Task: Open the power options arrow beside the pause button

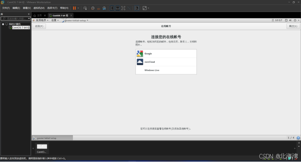Action: (78, 8)
